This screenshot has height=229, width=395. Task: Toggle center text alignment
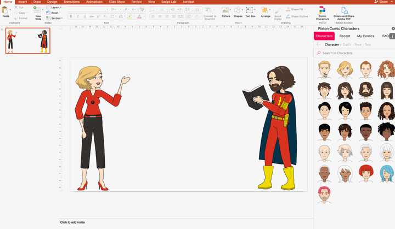point(160,16)
